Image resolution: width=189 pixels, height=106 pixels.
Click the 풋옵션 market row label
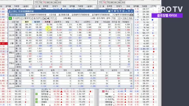[12, 63]
